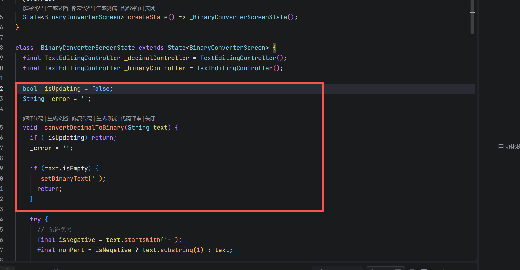Click 关闭 above the createState line
This screenshot has width=520, height=270.
click(150, 8)
